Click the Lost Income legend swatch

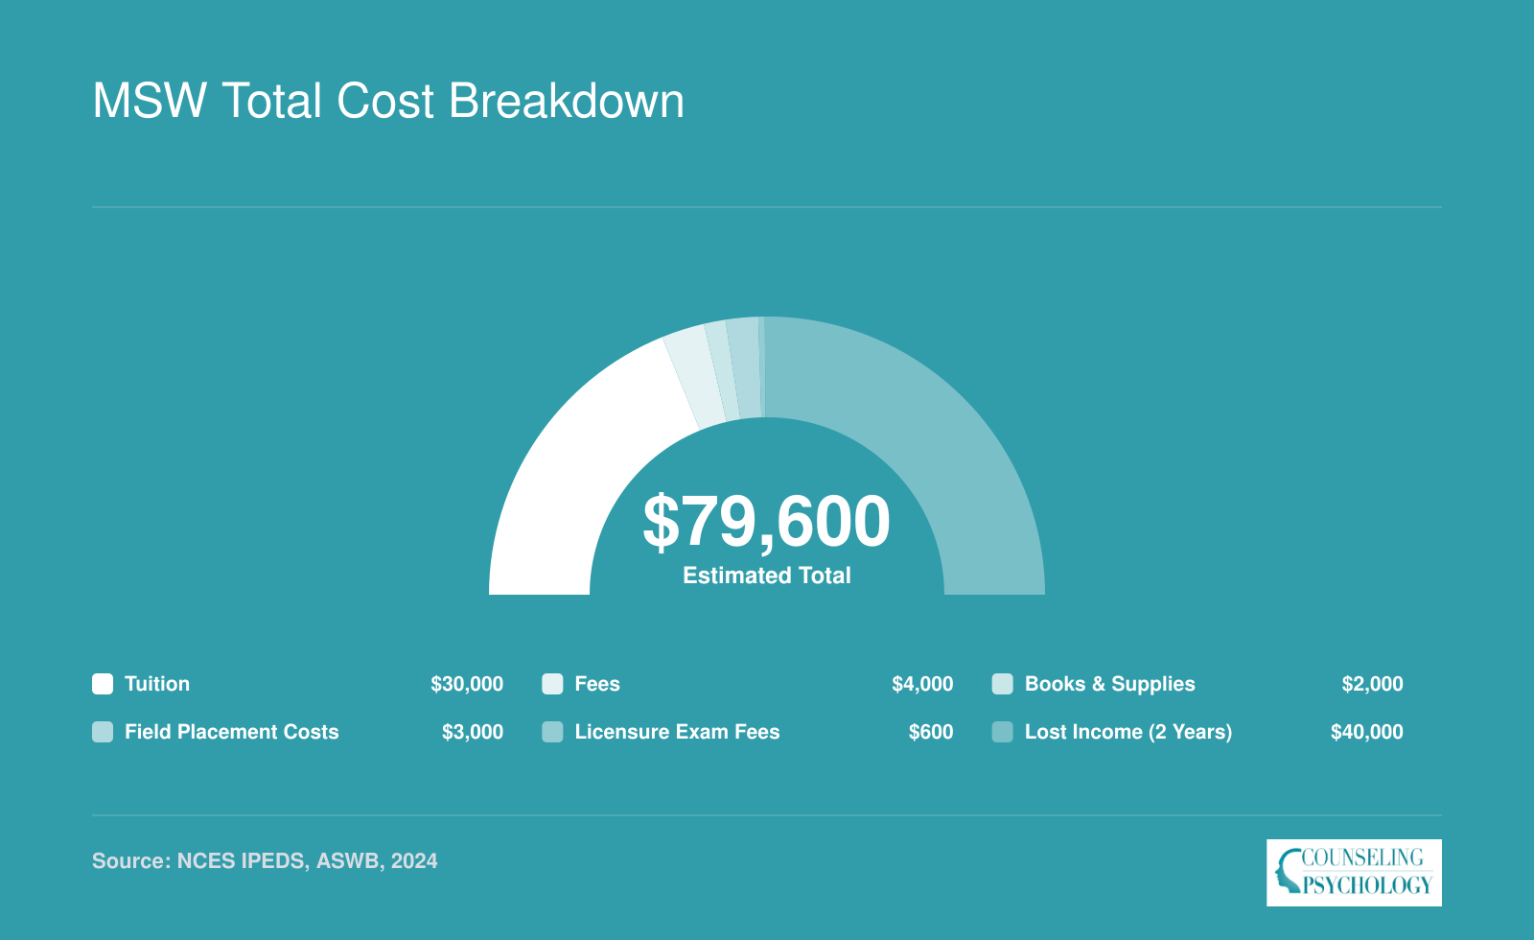tap(1003, 732)
